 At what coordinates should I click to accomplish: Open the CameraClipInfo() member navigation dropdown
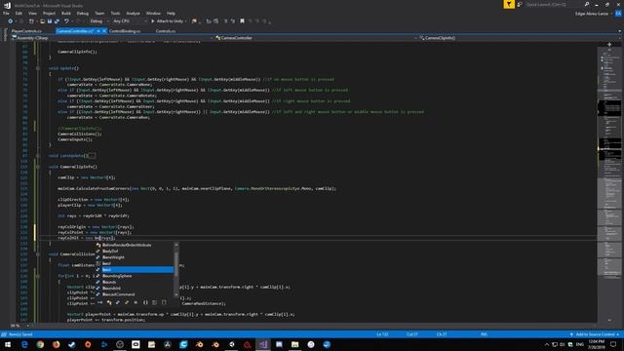(520, 38)
